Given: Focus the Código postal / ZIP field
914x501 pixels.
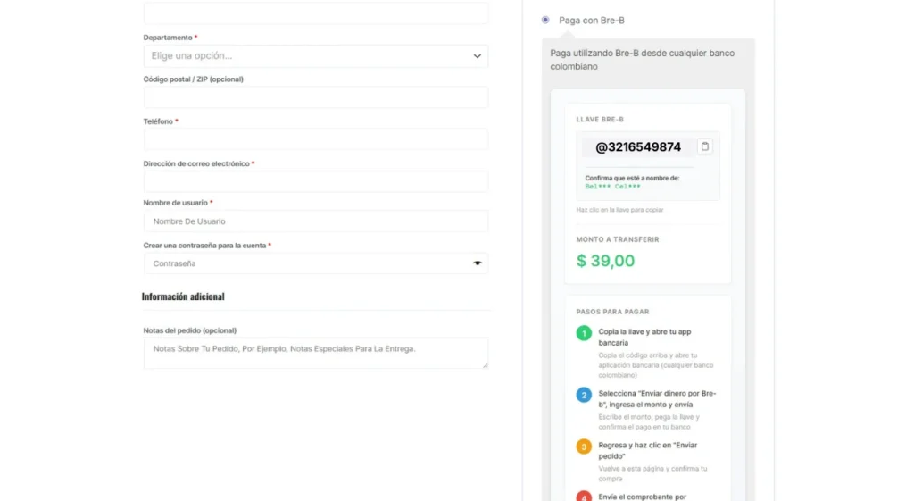Looking at the screenshot, I should 316,97.
